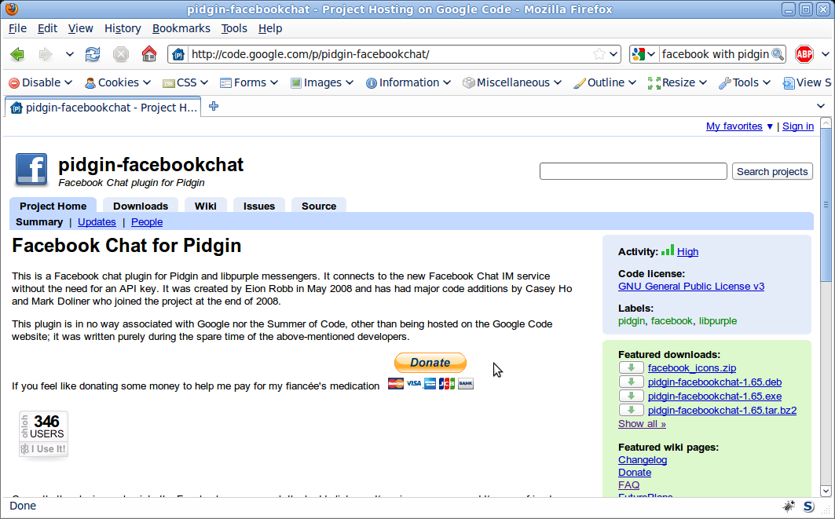Select the pidgin-facebookchat browser tab
The image size is (835, 519).
pos(104,108)
